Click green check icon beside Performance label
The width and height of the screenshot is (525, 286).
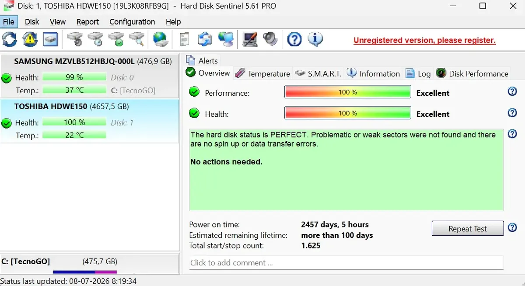coord(194,92)
